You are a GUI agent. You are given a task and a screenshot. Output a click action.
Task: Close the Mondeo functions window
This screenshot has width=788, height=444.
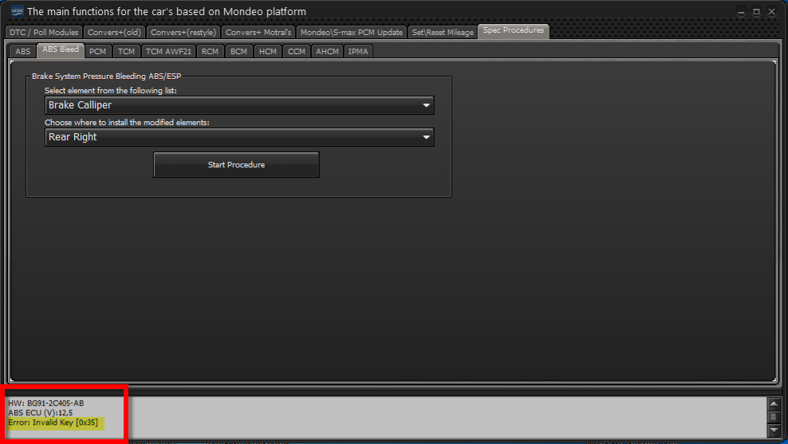coord(771,12)
